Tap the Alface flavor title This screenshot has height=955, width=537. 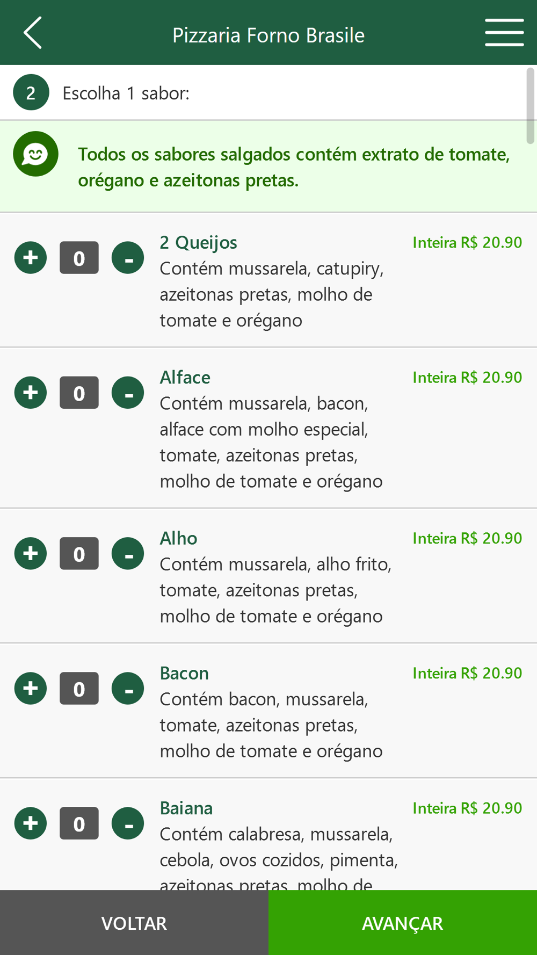pyautogui.click(x=185, y=378)
